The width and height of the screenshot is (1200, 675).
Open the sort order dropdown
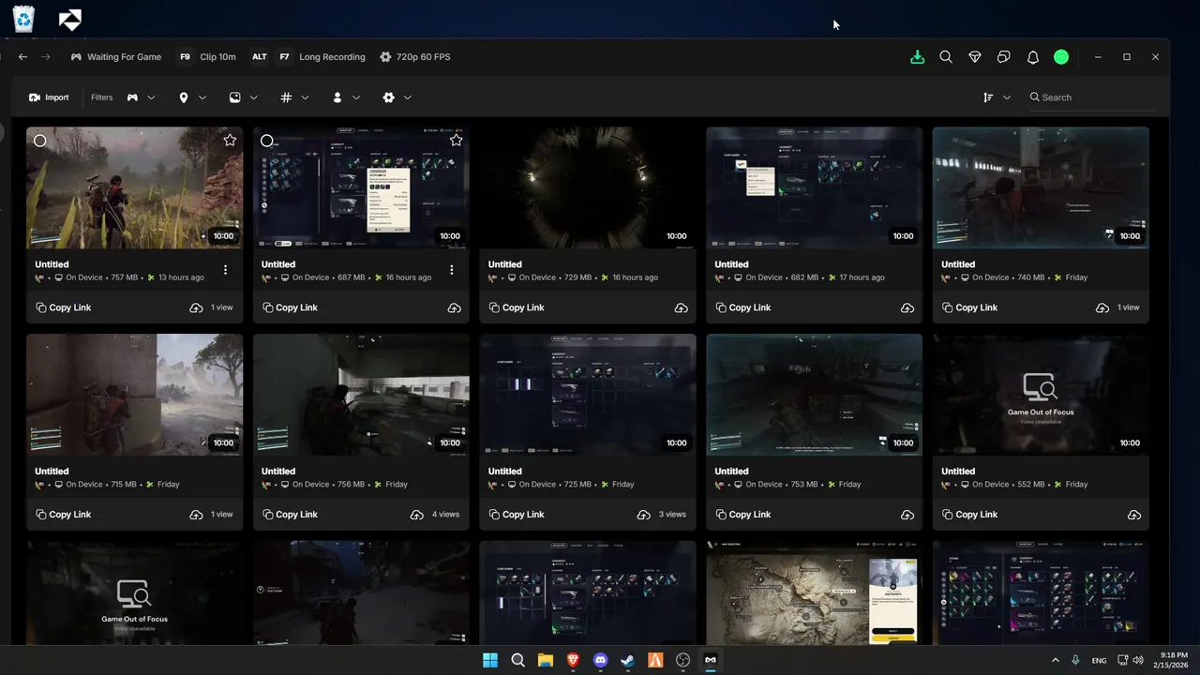click(x=997, y=97)
